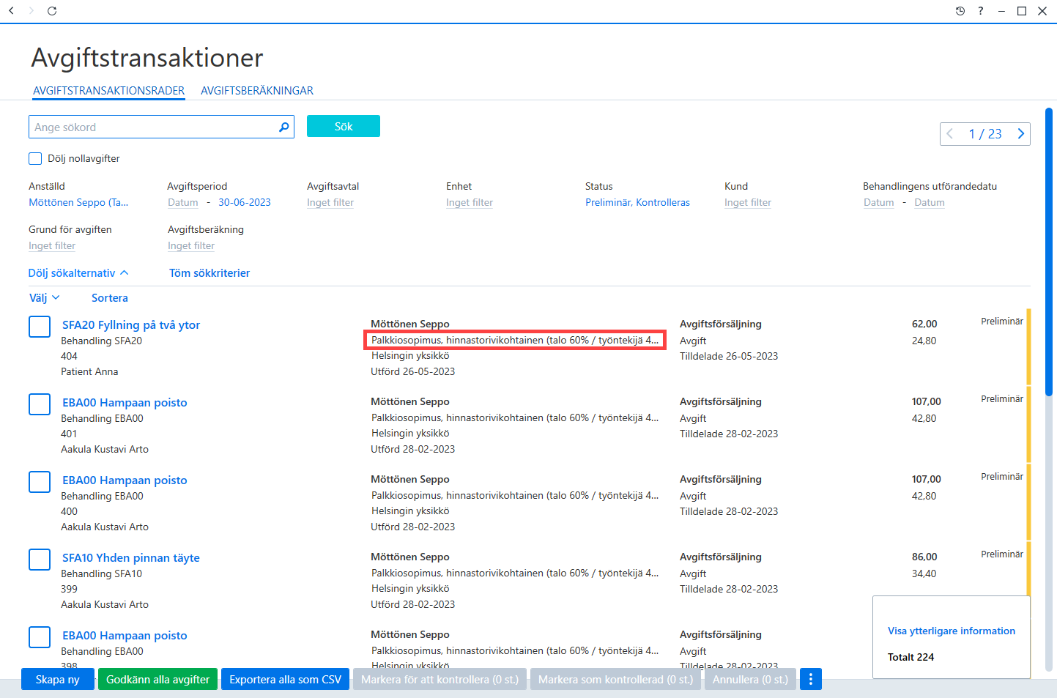Click the Avgiftstransaktioner heading
The image size is (1057, 698).
[x=147, y=58]
